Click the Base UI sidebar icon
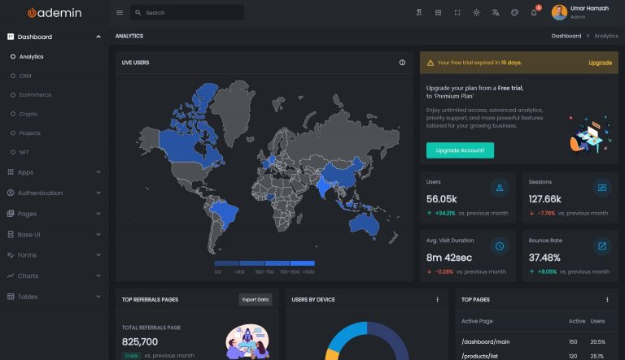Screen dimensions: 625x360 click(x=11, y=235)
